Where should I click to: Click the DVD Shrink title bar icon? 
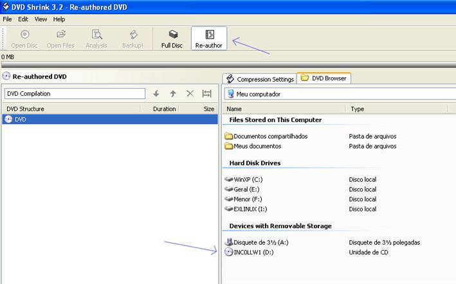[6, 6]
